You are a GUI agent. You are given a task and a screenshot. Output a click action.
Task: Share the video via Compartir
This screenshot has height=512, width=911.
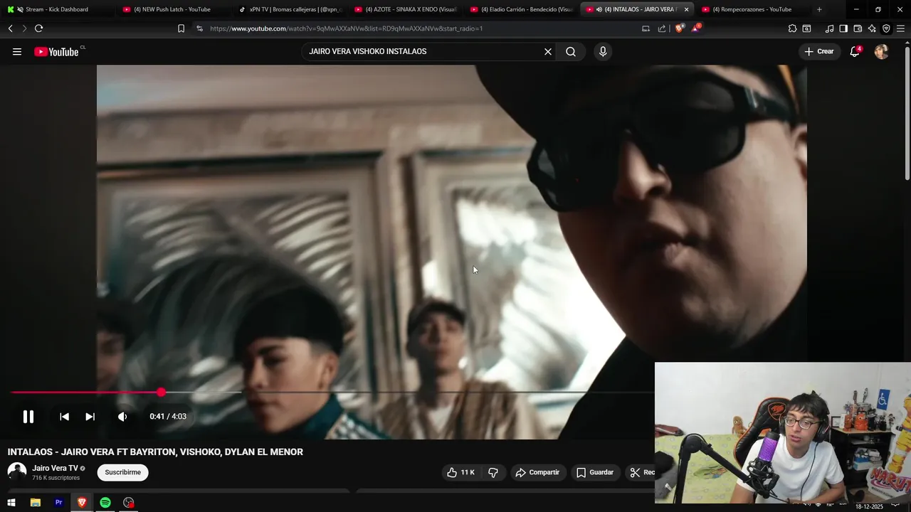(x=538, y=472)
